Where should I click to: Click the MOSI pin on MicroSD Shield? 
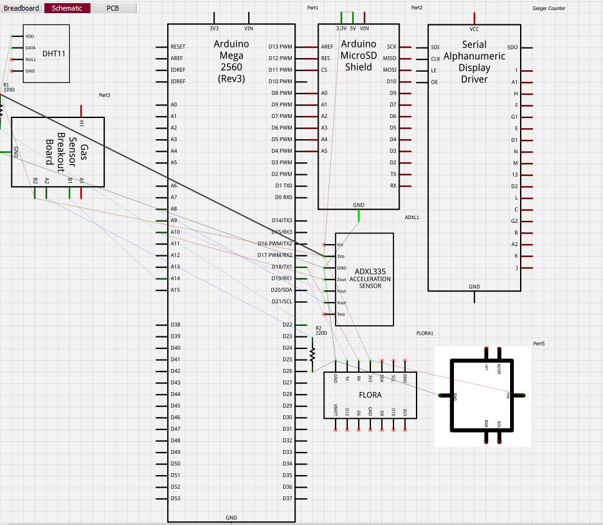405,70
